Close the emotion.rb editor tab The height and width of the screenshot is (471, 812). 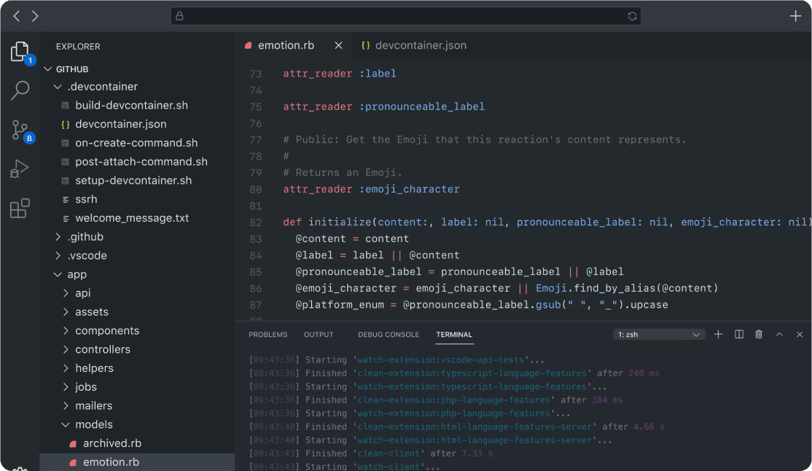[338, 45]
